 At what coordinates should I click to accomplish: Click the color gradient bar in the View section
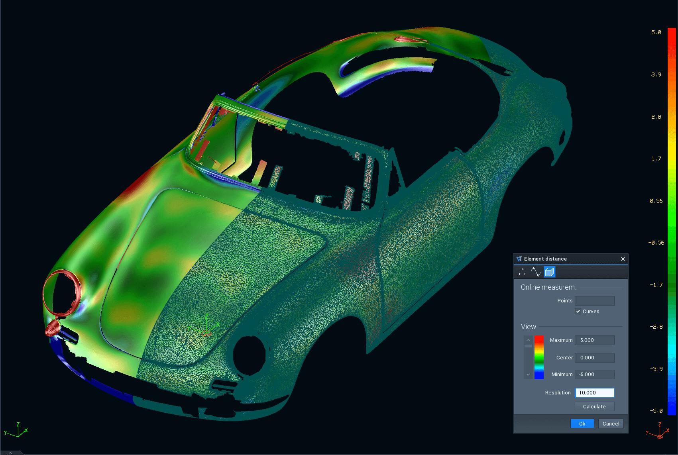pos(539,357)
